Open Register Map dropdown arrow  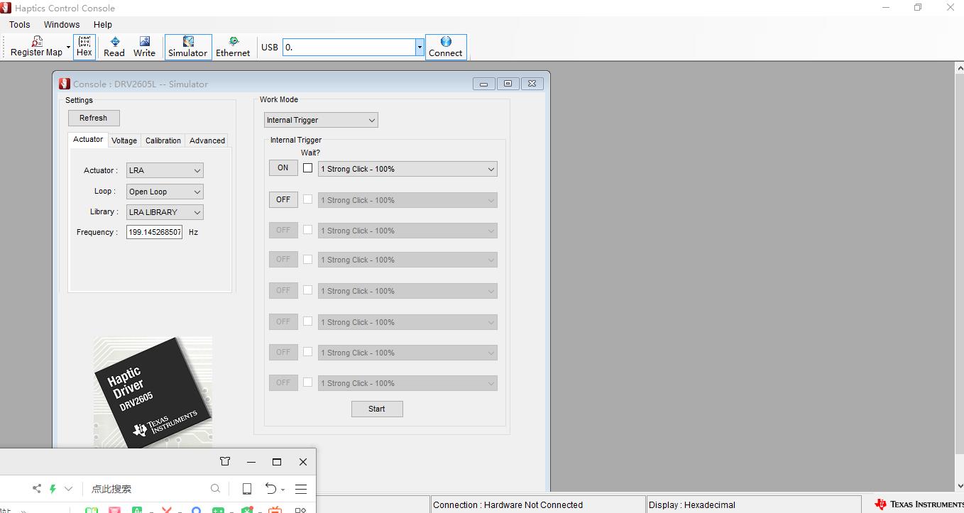[69, 48]
